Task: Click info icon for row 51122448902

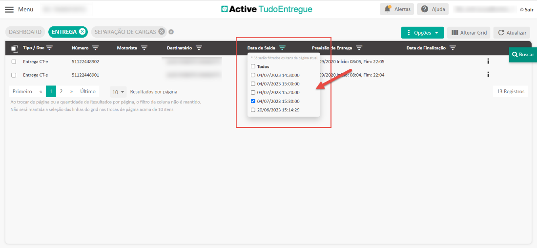Action: tap(488, 62)
